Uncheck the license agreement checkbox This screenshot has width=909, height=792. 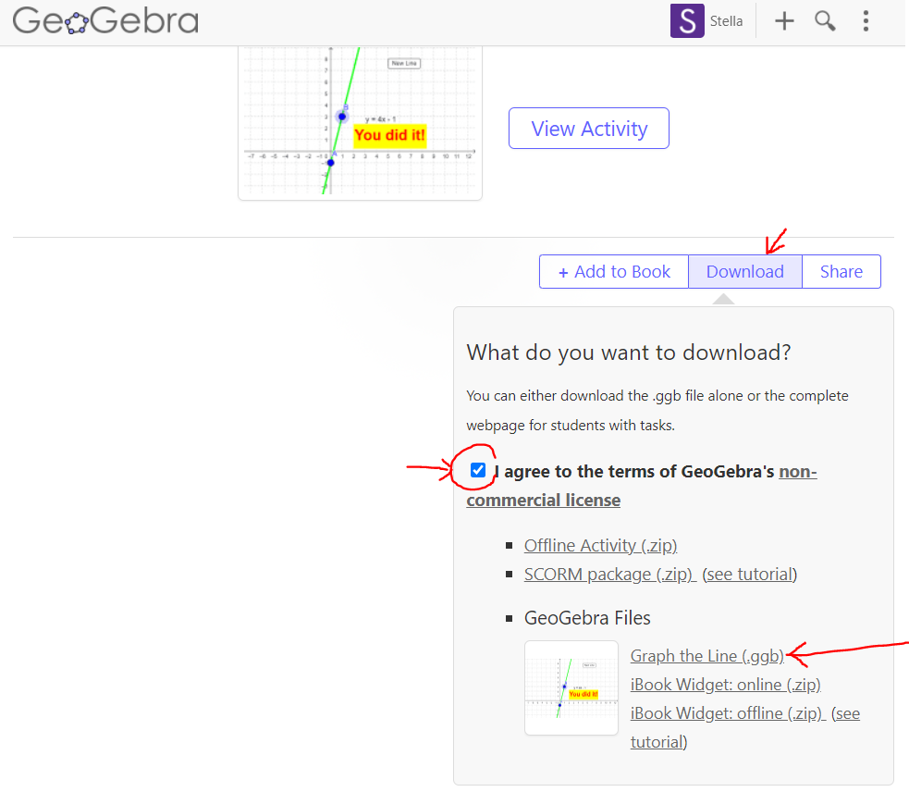tap(478, 470)
